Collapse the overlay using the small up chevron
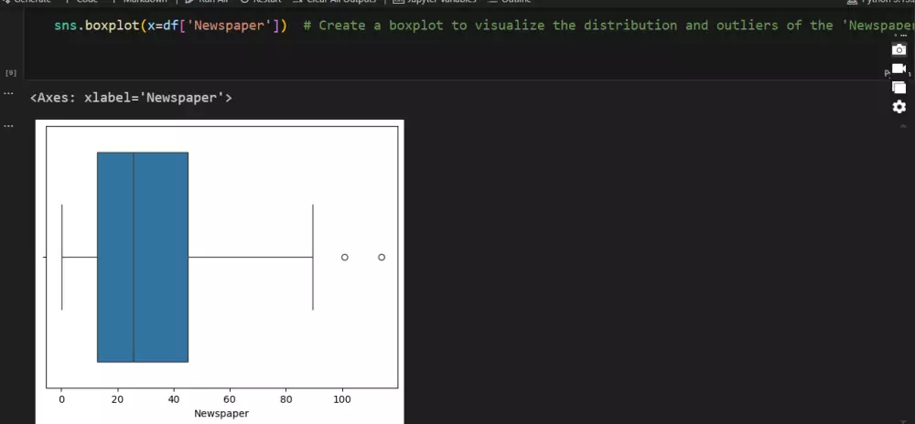The height and width of the screenshot is (424, 915). [x=903, y=126]
